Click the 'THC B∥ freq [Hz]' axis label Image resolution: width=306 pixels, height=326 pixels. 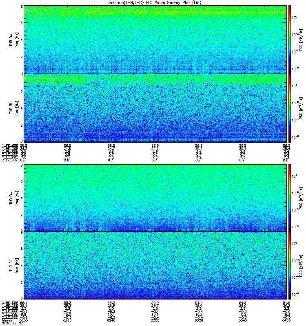click(14, 266)
